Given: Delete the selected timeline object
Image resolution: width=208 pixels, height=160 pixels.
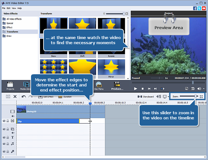Looking at the screenshot, I should point(15,96).
